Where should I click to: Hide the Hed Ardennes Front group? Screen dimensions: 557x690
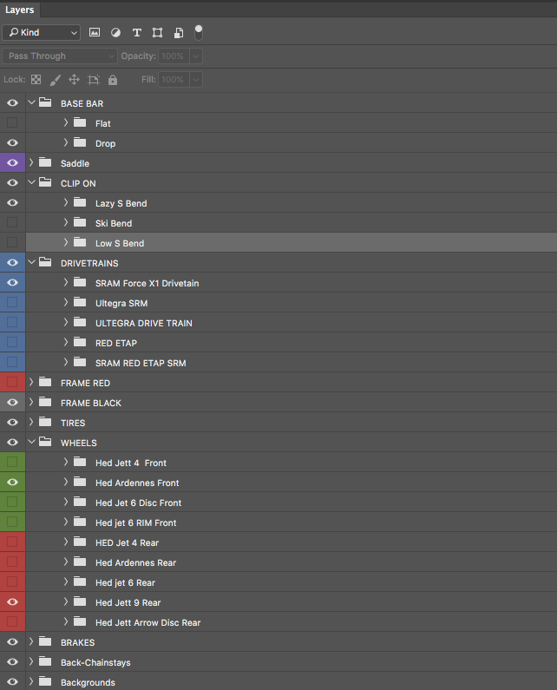point(12,483)
